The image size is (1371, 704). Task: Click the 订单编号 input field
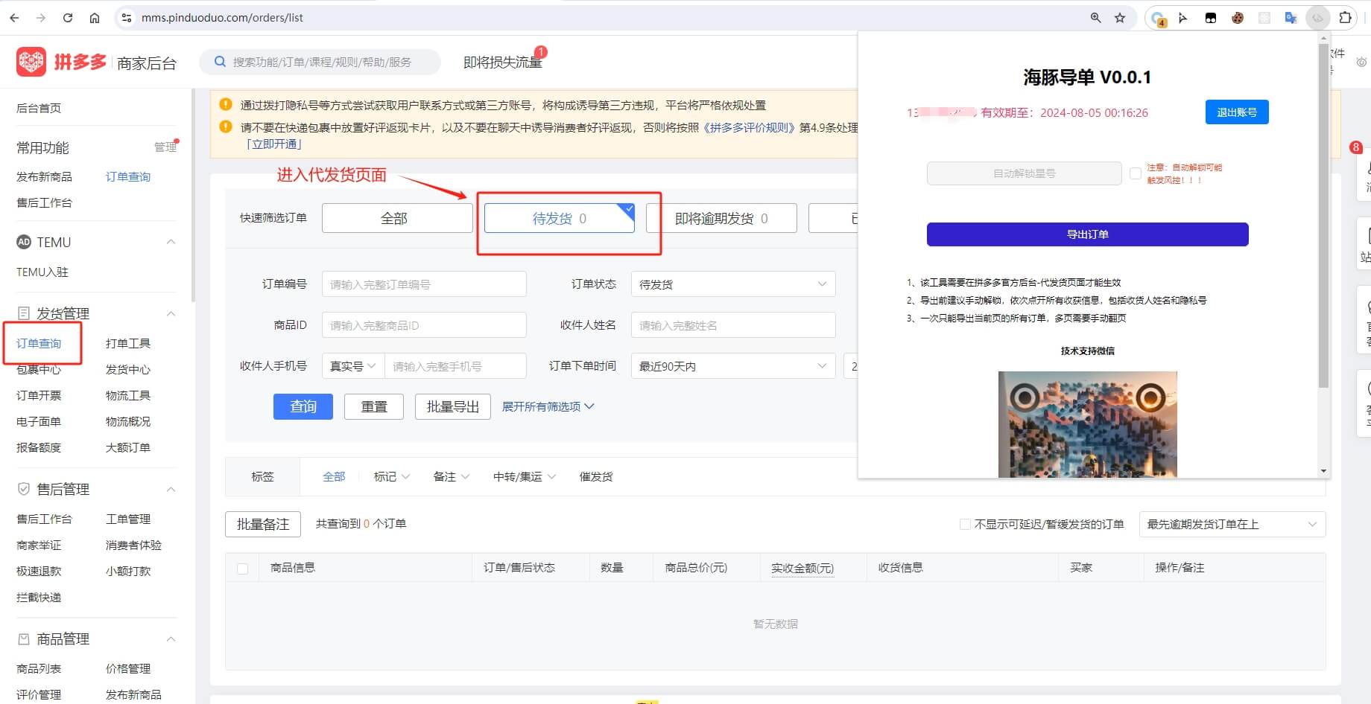click(x=423, y=284)
